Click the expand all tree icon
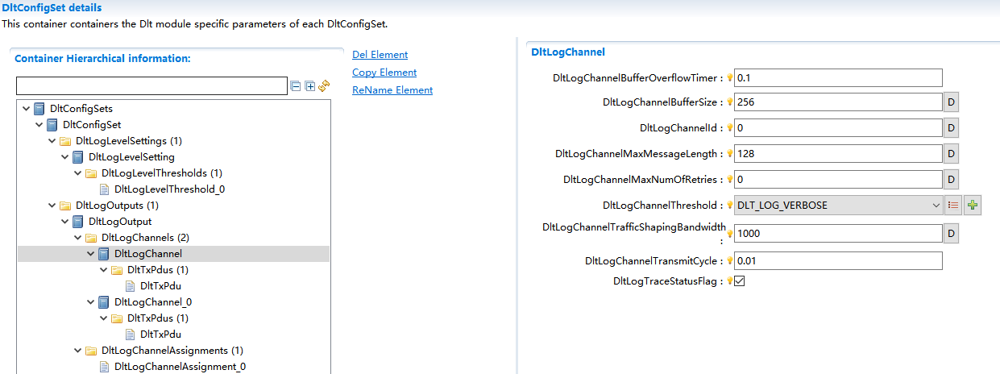 point(310,85)
